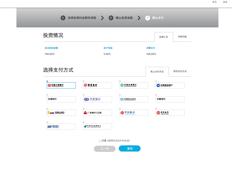The width and height of the screenshot is (232, 184).
Task: Choose radio button above 中国银行 logo
Action: pos(157,108)
